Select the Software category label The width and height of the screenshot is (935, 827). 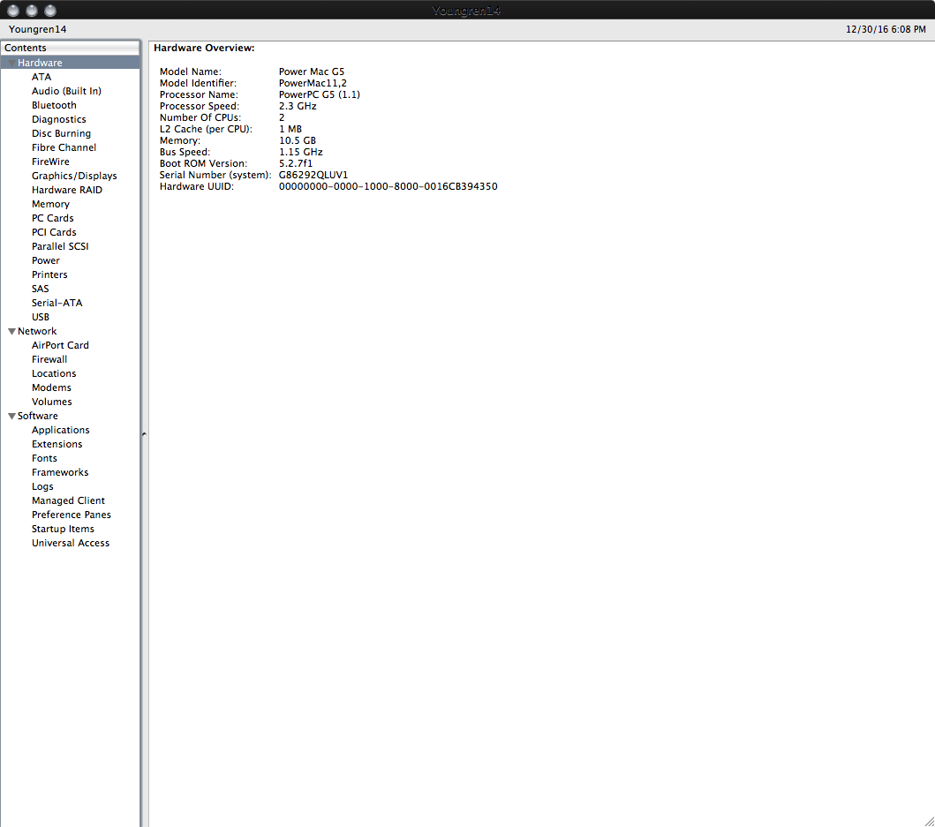(38, 416)
